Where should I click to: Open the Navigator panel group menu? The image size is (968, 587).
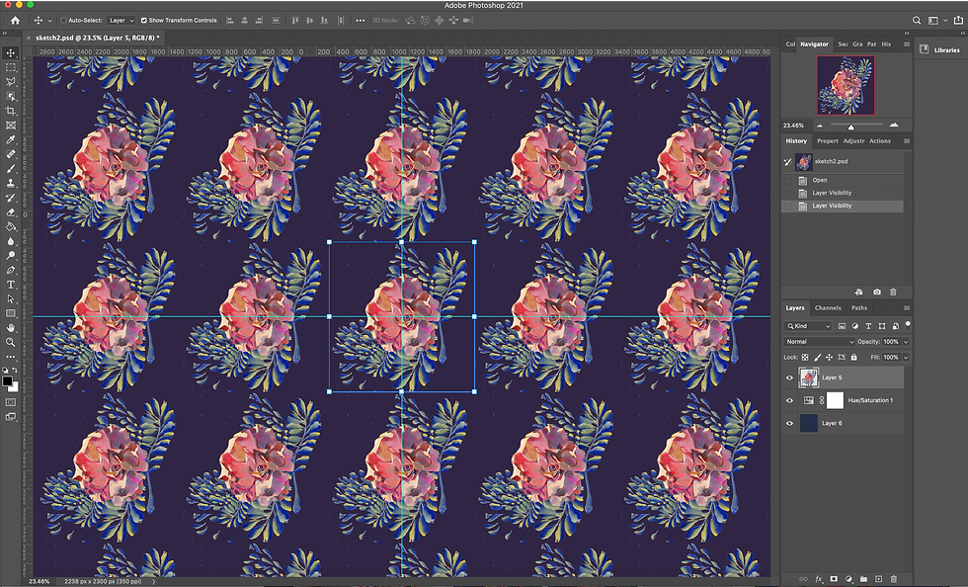point(907,44)
